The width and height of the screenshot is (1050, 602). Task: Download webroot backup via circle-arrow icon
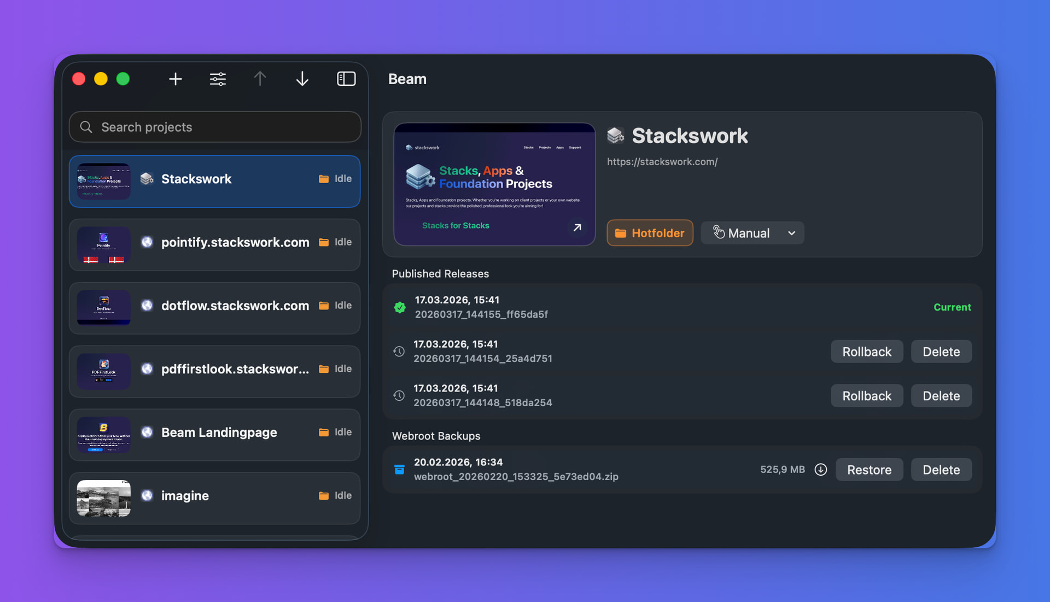click(820, 470)
